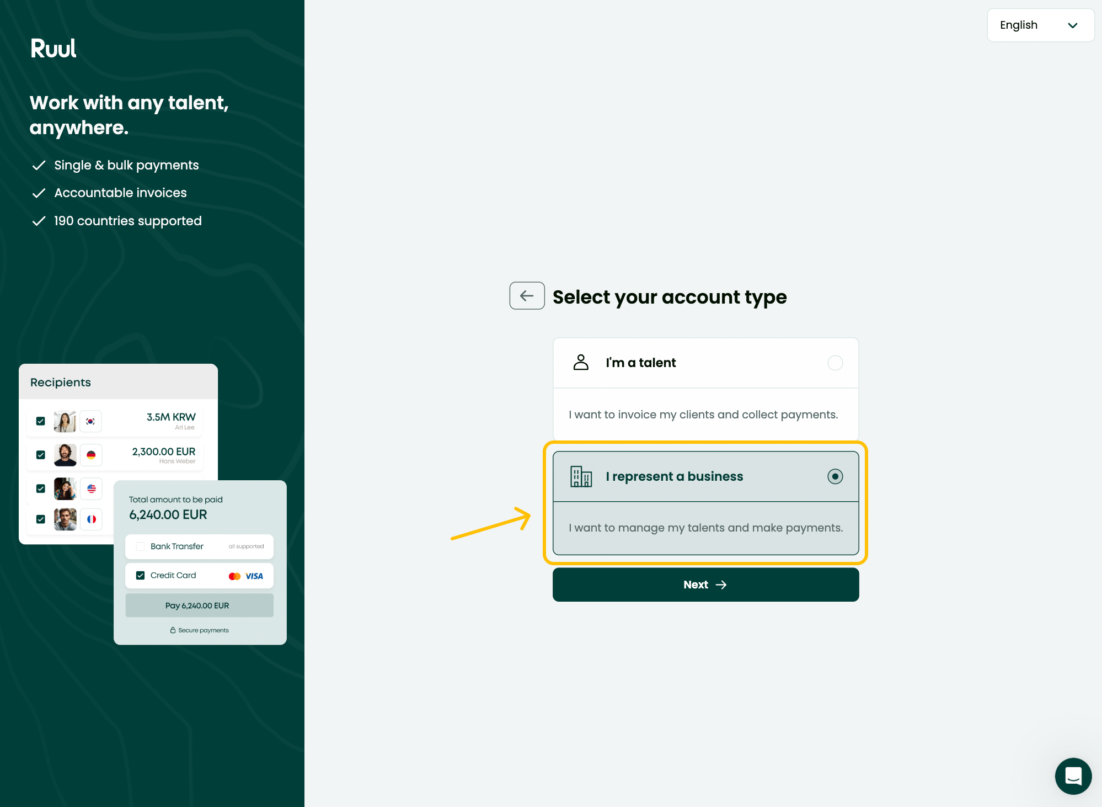Select the "I represent a business" radio button

click(835, 476)
